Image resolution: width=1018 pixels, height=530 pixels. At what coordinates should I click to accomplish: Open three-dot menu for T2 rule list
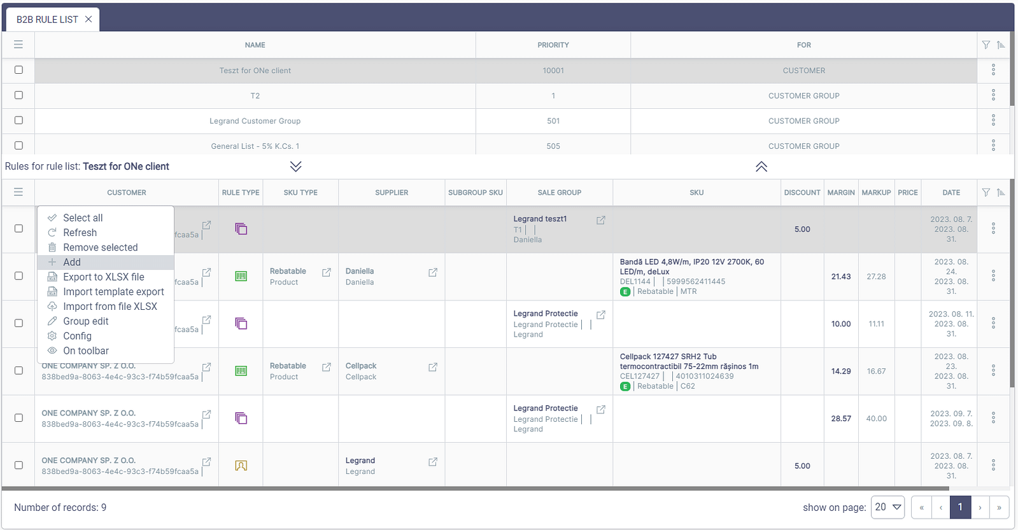(x=993, y=95)
